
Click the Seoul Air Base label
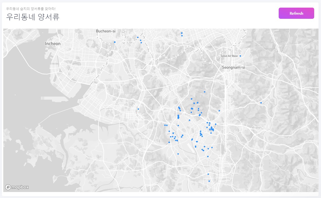coord(229,56)
